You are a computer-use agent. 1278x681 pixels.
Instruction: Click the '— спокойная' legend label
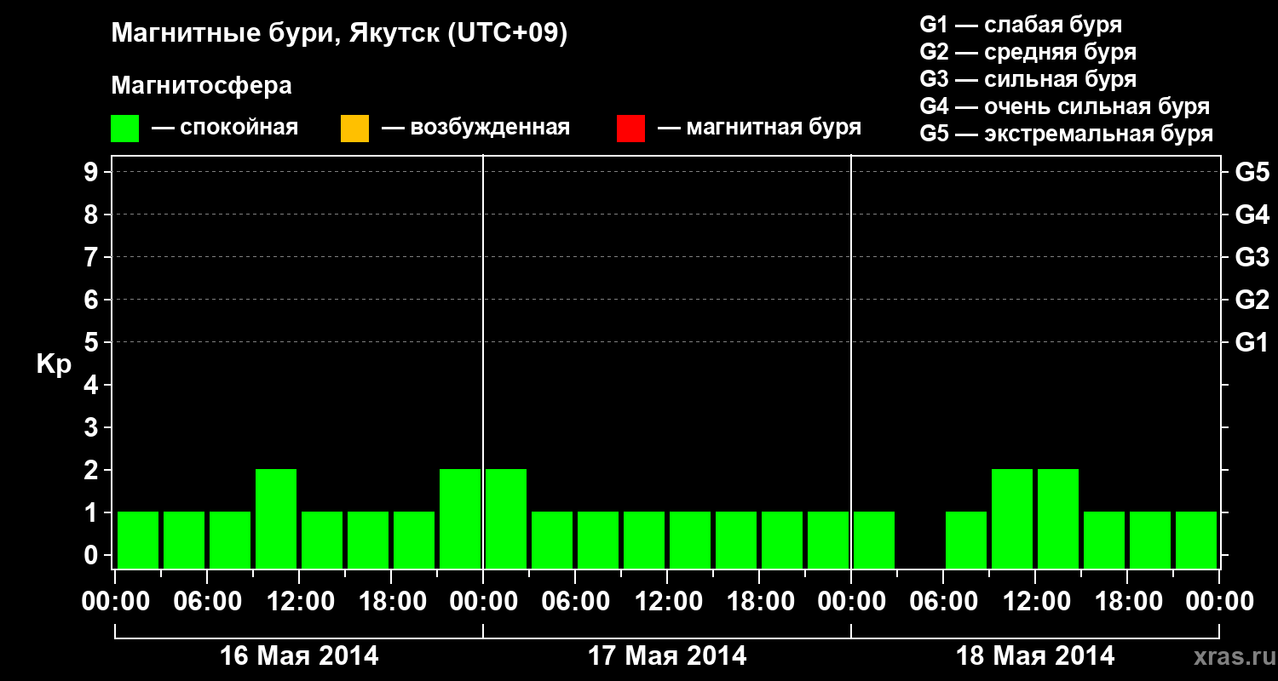point(225,128)
